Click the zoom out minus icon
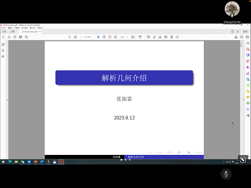Viewport: 251px width, 188px height. pos(110,37)
